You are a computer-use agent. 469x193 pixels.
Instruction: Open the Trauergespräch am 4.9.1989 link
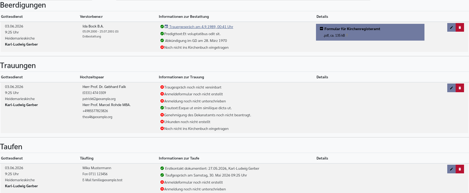pyautogui.click(x=201, y=27)
